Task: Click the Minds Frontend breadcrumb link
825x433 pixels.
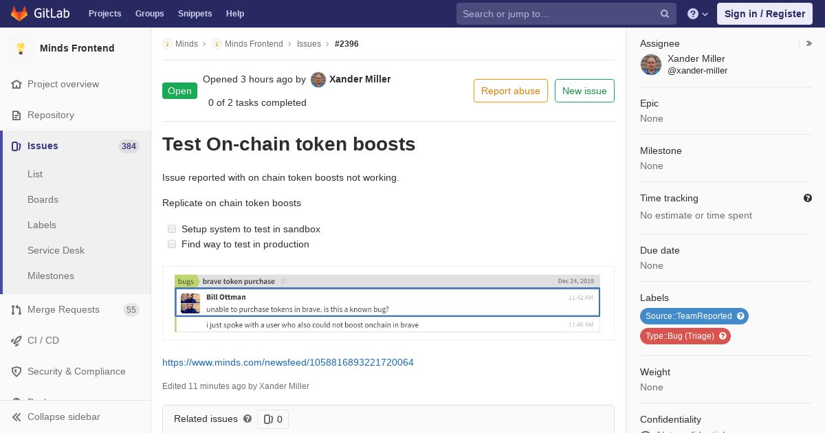Action: [x=254, y=44]
